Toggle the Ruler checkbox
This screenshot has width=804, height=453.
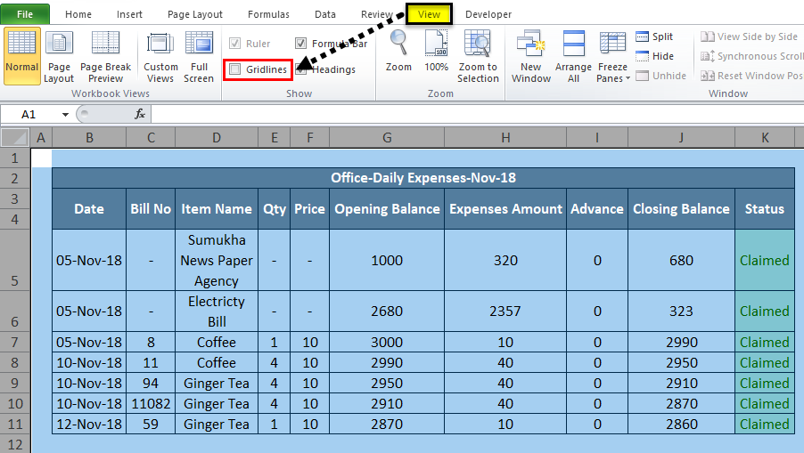point(234,44)
